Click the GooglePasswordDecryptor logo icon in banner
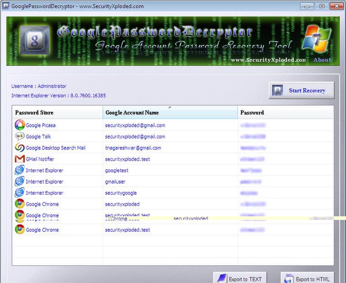 pos(34,41)
